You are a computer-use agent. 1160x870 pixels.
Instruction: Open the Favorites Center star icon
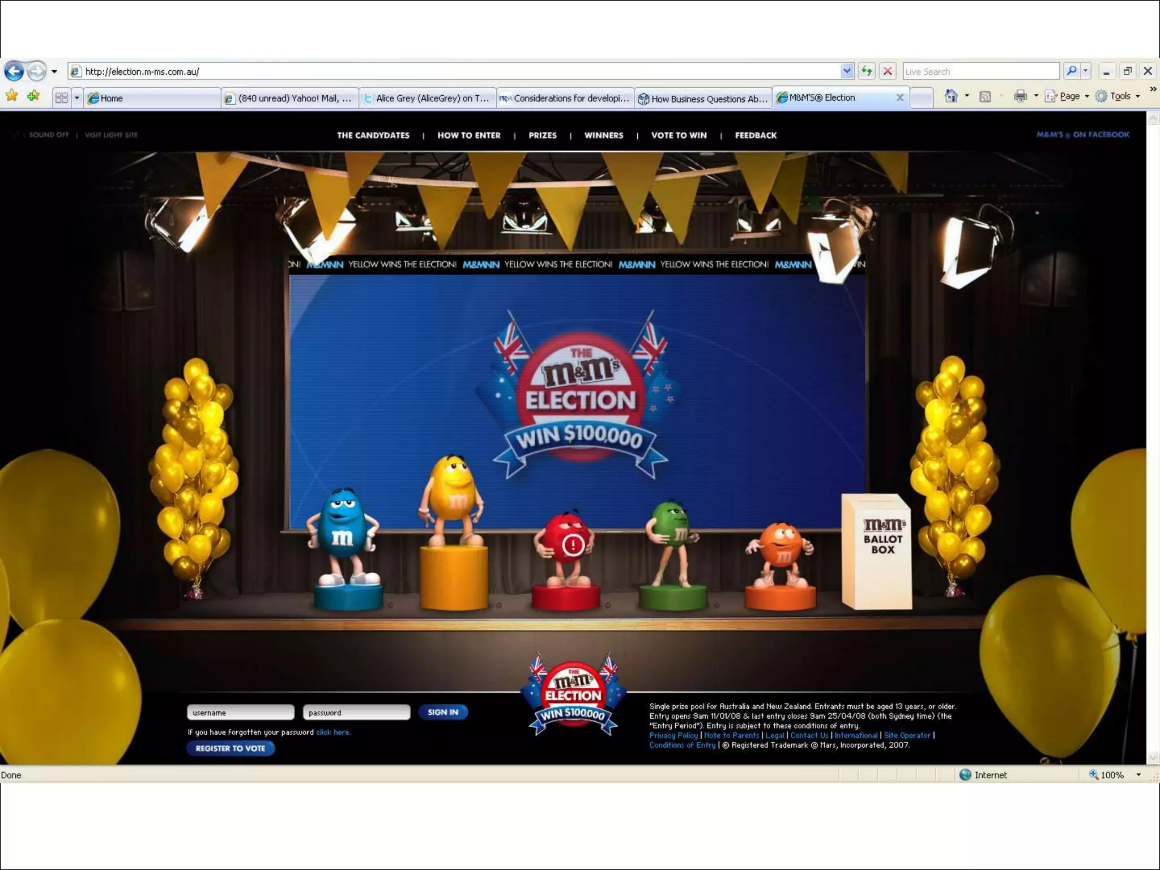pos(11,96)
